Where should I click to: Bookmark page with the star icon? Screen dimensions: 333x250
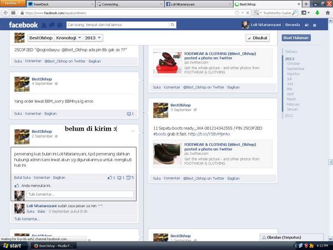pyautogui.click(x=237, y=13)
